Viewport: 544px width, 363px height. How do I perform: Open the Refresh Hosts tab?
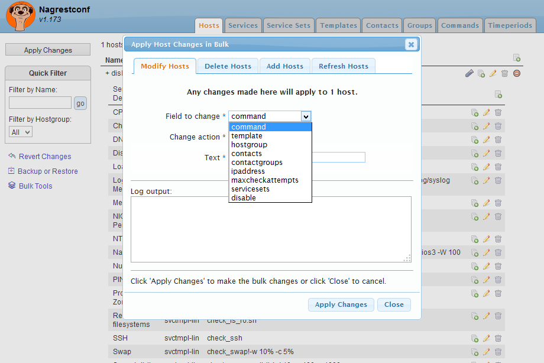(344, 66)
